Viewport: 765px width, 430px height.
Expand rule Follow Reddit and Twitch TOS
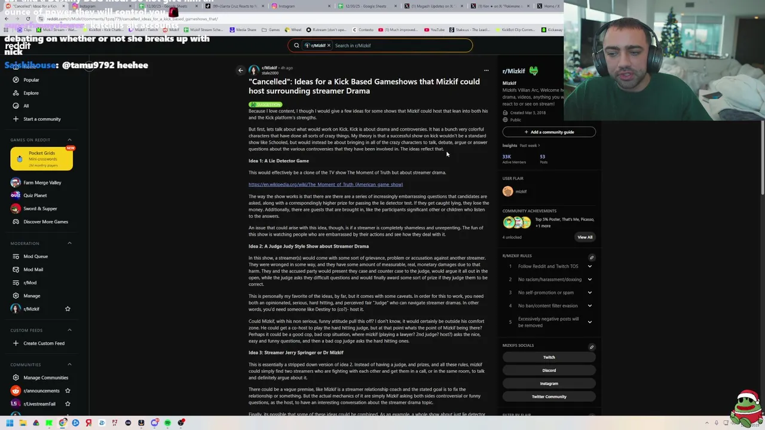point(589,266)
